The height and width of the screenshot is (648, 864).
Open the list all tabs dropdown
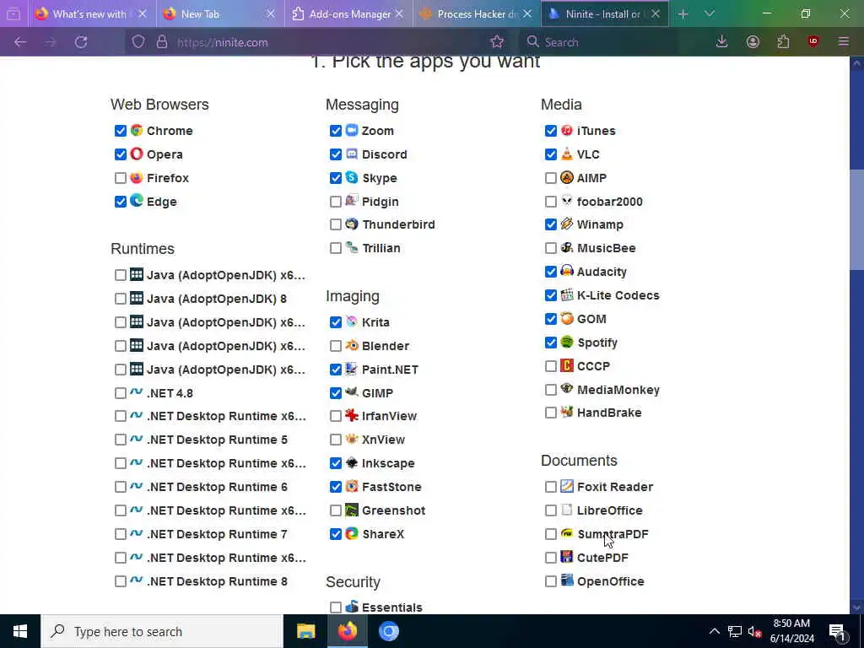pyautogui.click(x=710, y=13)
